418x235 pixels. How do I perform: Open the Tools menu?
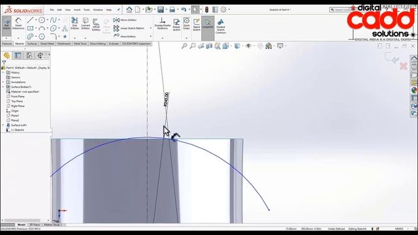tap(87, 10)
